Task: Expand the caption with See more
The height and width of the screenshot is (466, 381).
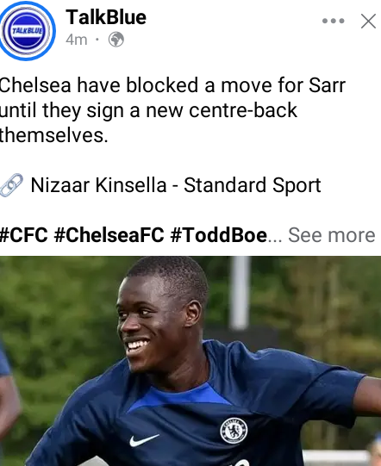Action: pos(331,235)
